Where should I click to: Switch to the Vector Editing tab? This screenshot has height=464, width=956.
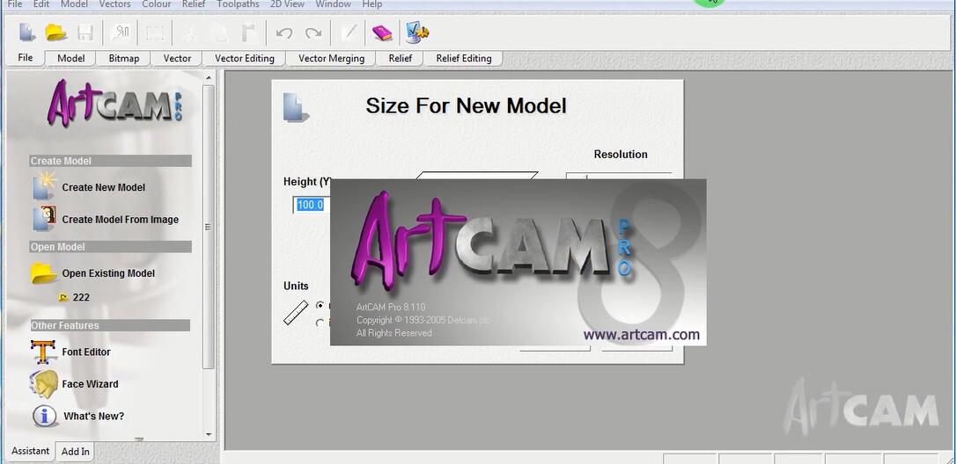pos(245,59)
